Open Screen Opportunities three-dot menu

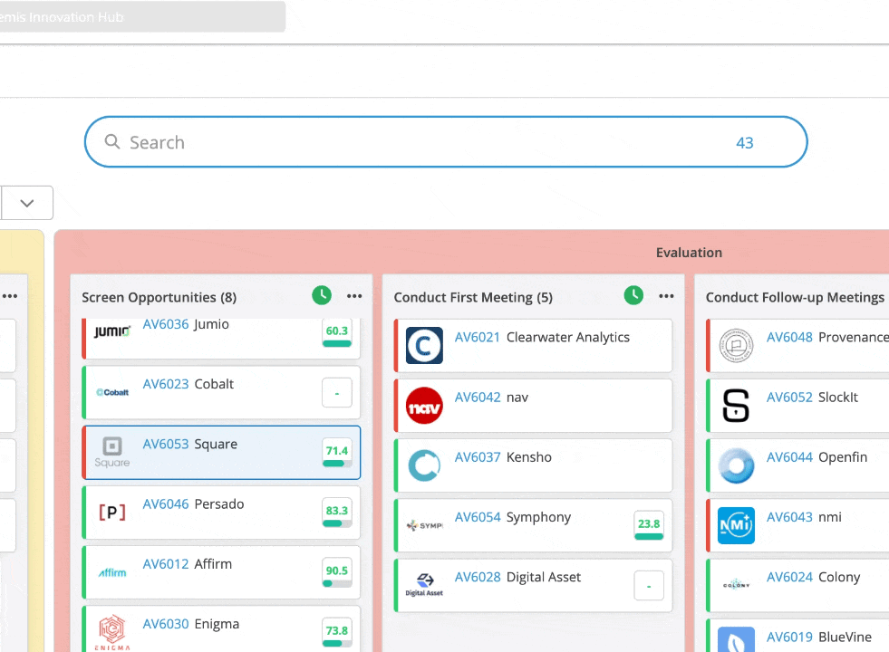pyautogui.click(x=354, y=296)
